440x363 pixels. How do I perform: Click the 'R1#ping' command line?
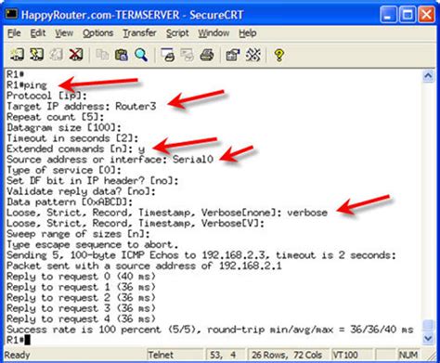(27, 85)
